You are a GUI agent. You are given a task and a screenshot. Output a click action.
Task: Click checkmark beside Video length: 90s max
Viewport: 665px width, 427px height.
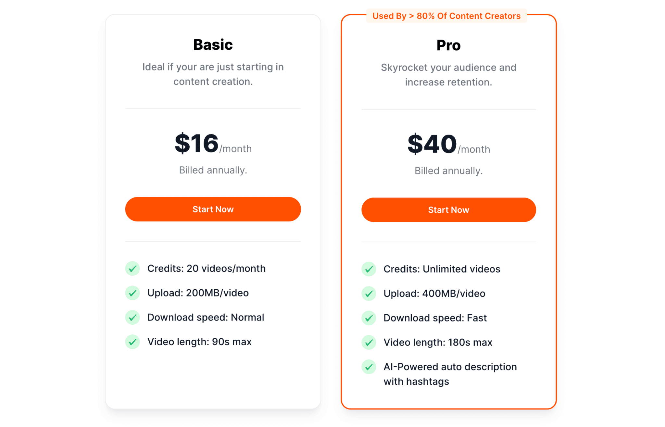click(132, 342)
